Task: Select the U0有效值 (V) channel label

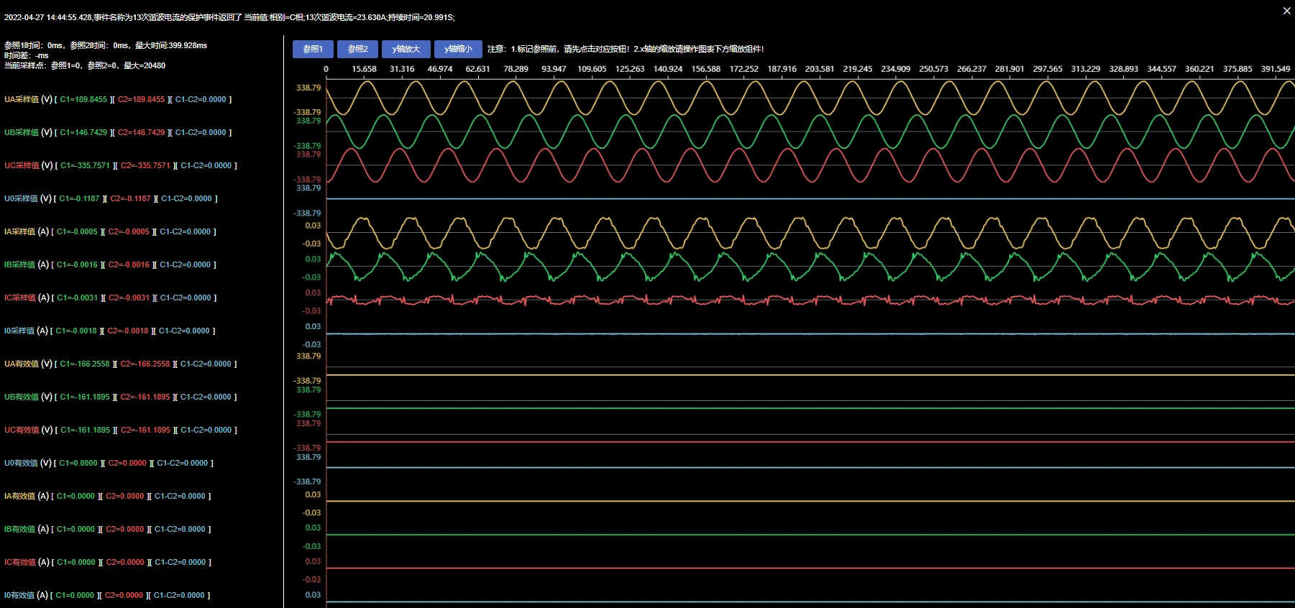Action: pos(28,463)
